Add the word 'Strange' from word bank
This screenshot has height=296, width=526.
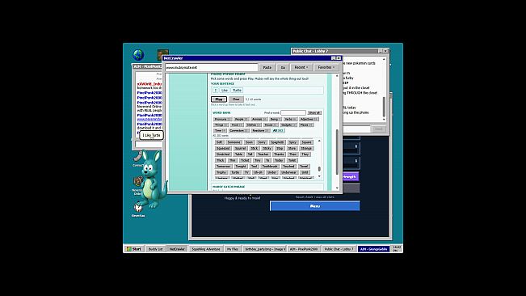coord(306,148)
